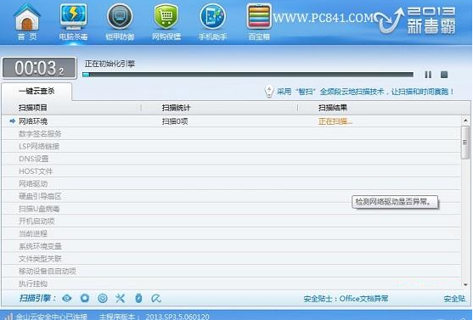
Task: Select the 当前进程 row
Action: (231, 233)
